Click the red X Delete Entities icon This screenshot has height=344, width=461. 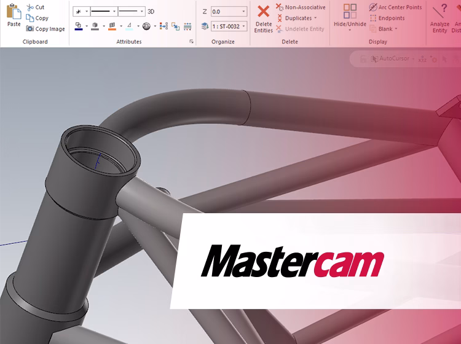coord(263,11)
